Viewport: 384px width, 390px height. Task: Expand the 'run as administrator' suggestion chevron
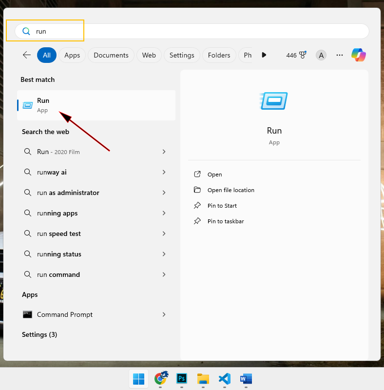pos(164,193)
